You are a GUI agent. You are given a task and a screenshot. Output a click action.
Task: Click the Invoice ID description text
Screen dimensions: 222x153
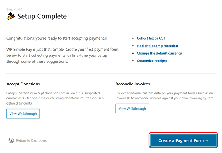[165, 96]
